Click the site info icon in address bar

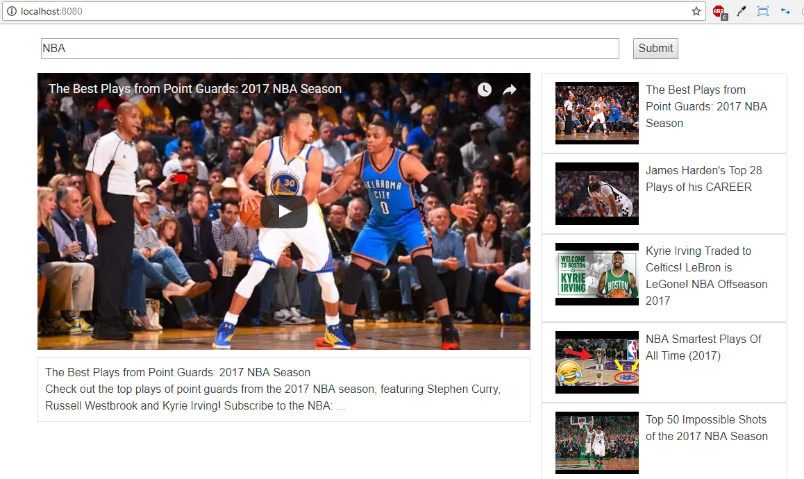(11, 11)
